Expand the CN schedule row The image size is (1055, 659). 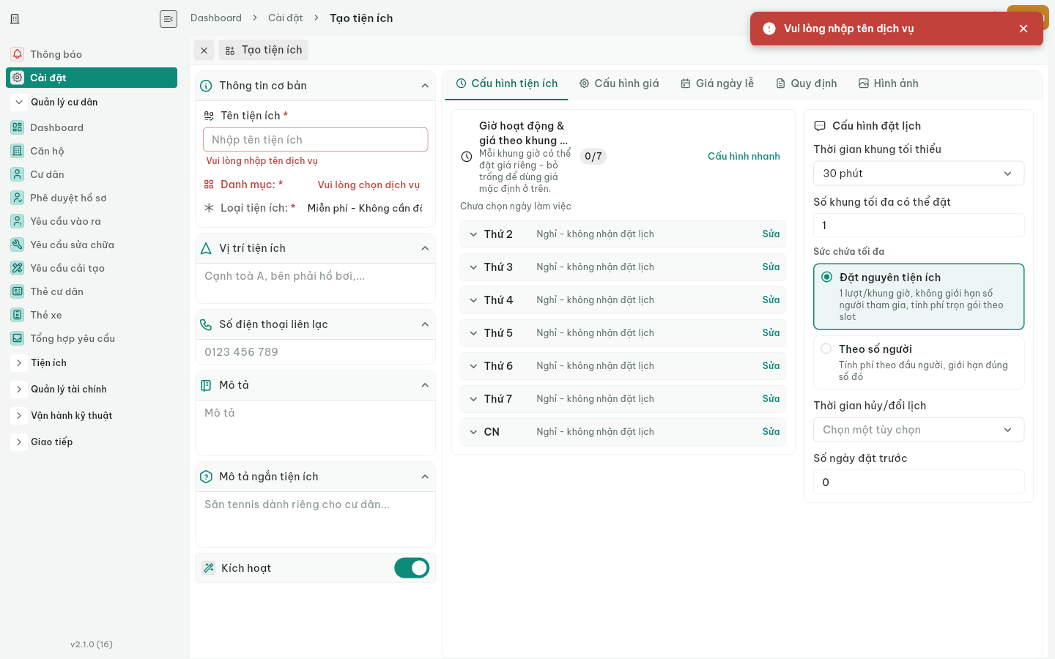(473, 432)
